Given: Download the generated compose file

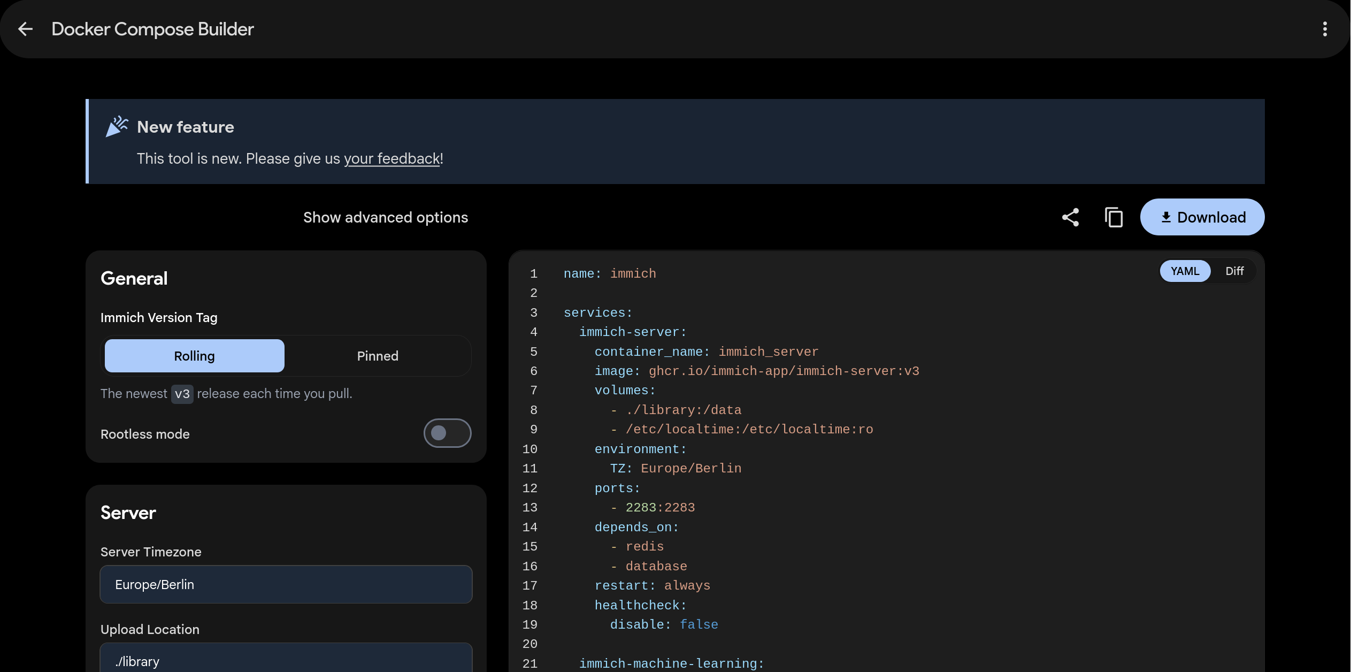Looking at the screenshot, I should tap(1202, 217).
